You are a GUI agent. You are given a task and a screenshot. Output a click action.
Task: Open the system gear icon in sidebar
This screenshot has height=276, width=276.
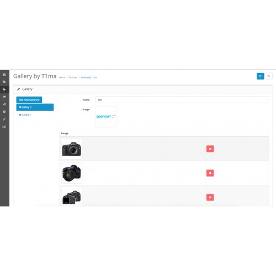[4, 112]
